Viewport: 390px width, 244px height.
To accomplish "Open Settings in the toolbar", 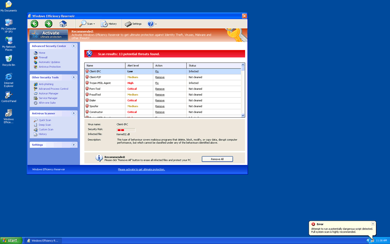I will coord(133,24).
